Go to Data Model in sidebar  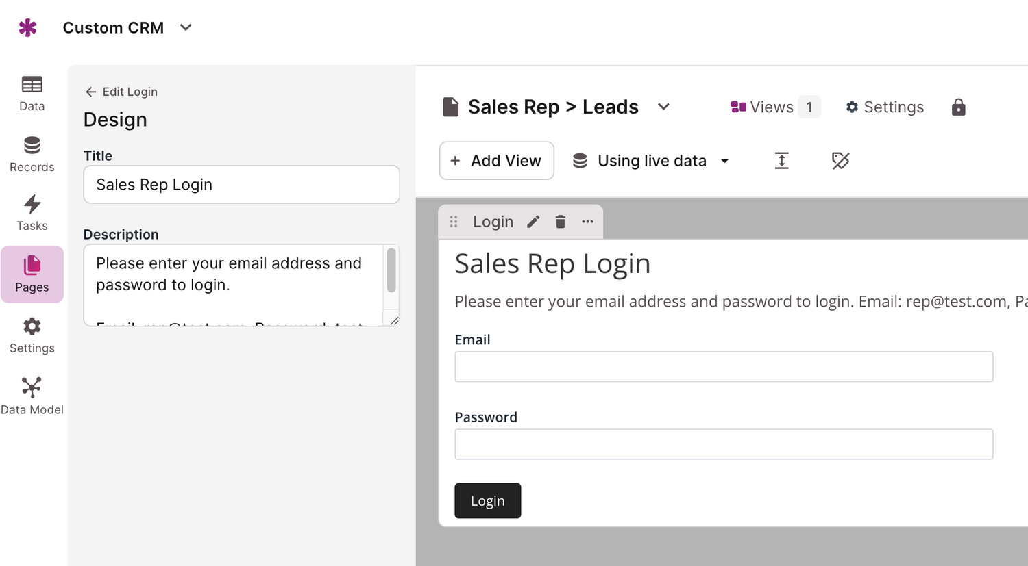[32, 396]
